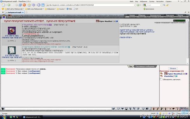190x119 pixels.
Task: Click the Windows Start button
Action: pos(4,117)
